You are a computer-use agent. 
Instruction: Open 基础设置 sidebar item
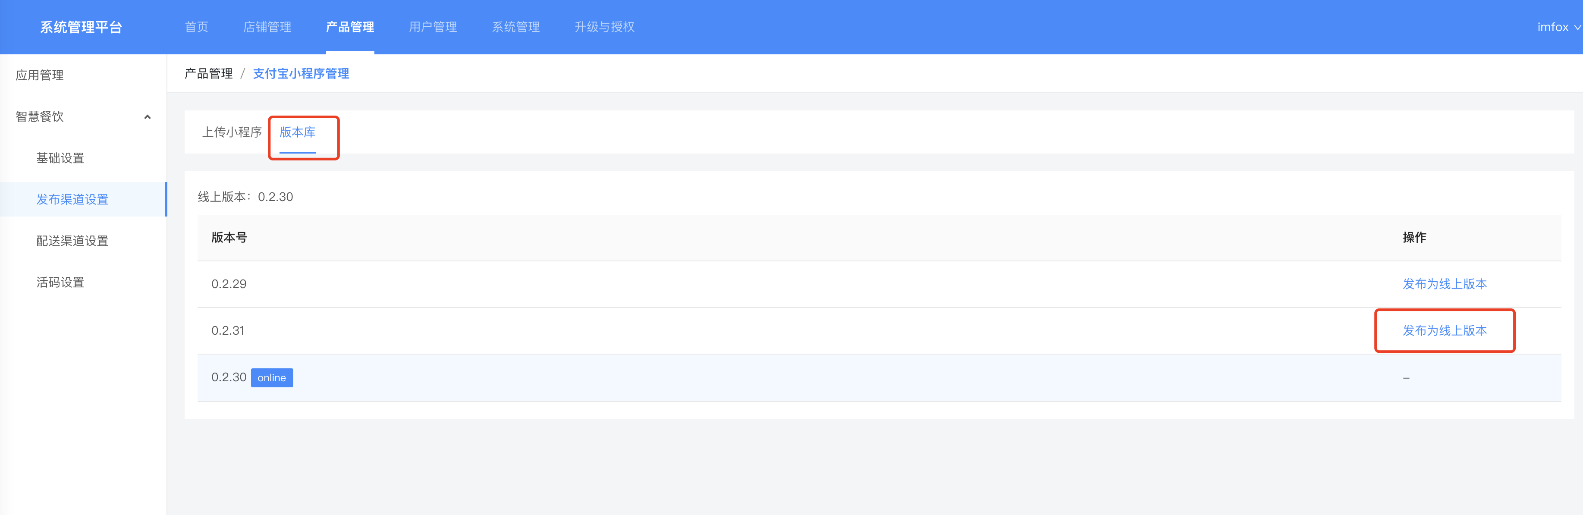[x=60, y=158]
